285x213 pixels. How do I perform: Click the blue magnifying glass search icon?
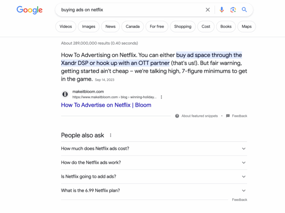pyautogui.click(x=244, y=10)
